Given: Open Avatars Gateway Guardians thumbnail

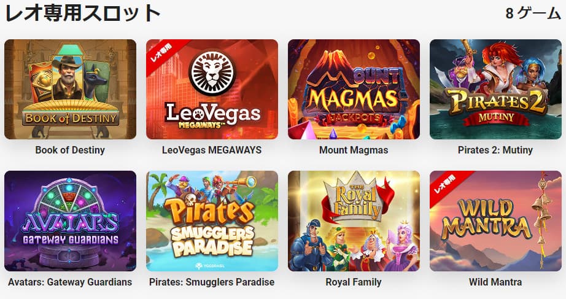Looking at the screenshot, I should (71, 221).
